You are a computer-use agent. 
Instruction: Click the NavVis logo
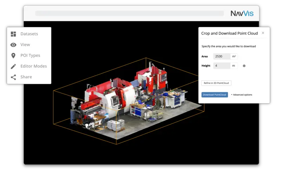(242, 13)
